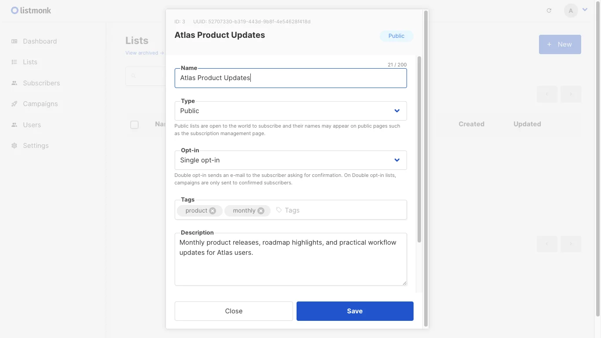Image resolution: width=601 pixels, height=338 pixels.
Task: Click the Type dropdown arrow
Action: 397,111
